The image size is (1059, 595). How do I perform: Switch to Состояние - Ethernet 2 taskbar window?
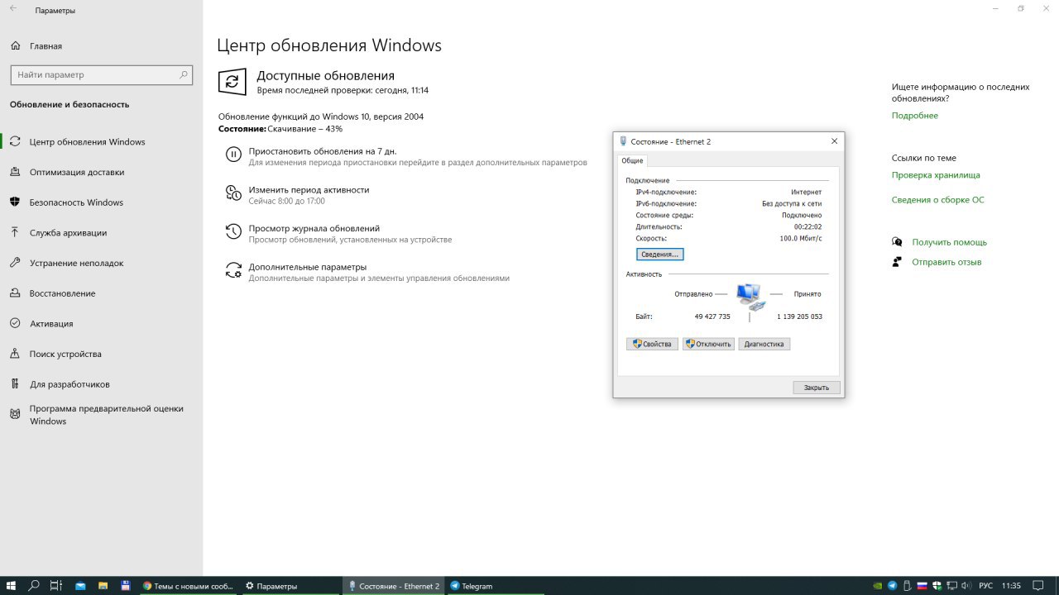point(393,586)
